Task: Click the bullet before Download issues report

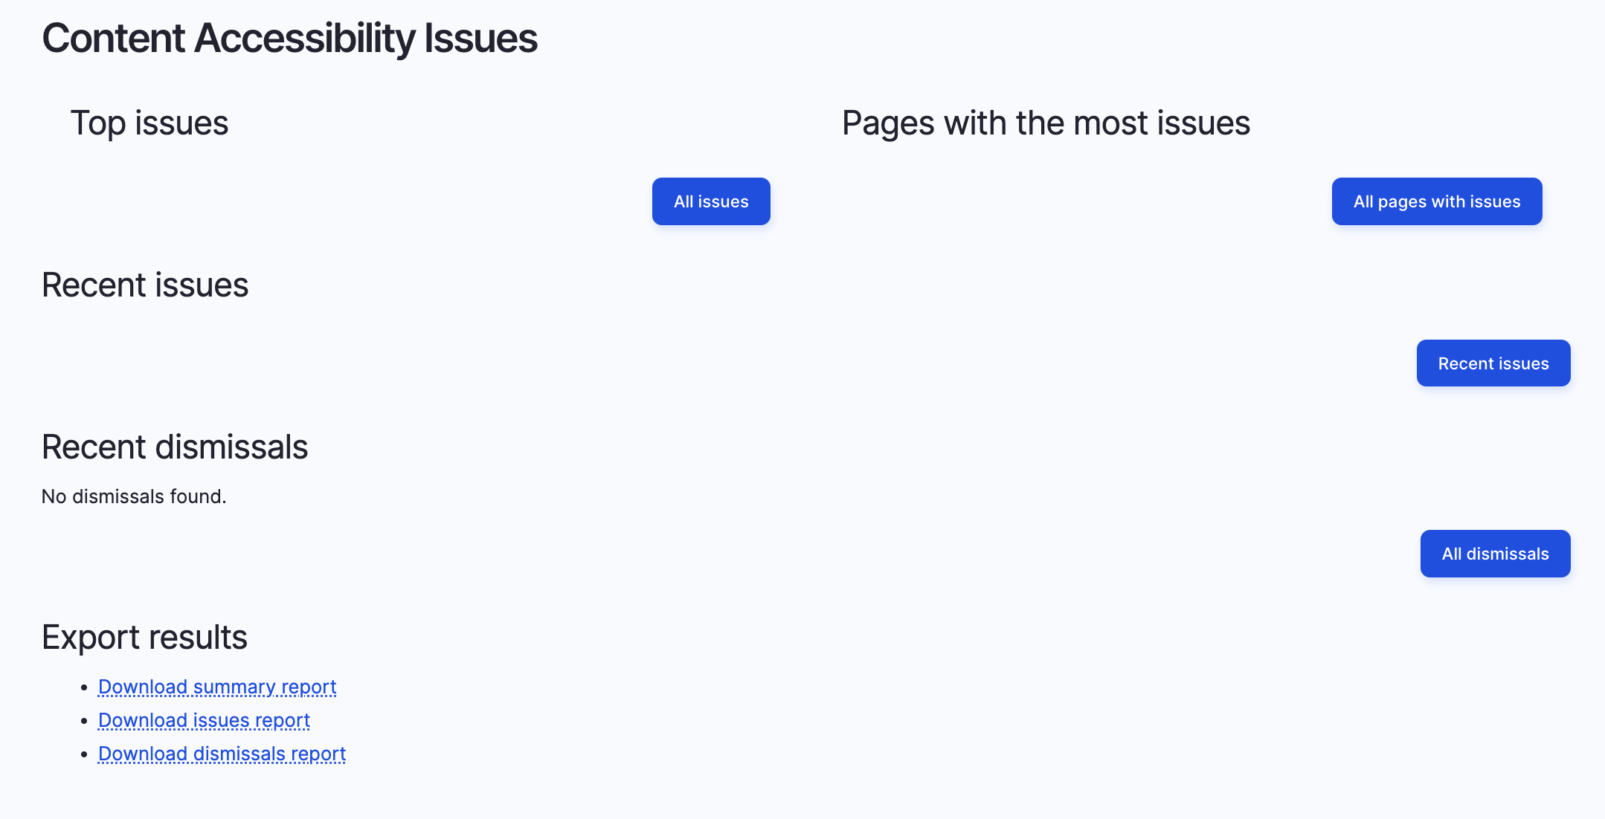Action: pyautogui.click(x=84, y=721)
